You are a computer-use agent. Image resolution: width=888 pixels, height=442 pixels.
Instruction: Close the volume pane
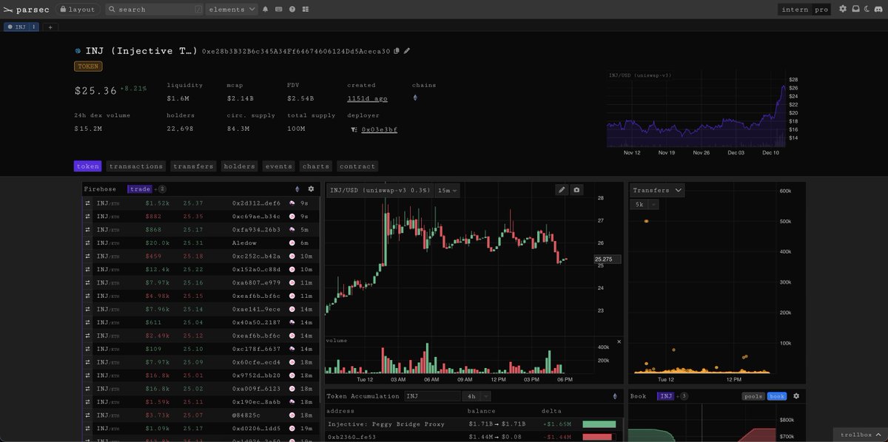point(619,341)
